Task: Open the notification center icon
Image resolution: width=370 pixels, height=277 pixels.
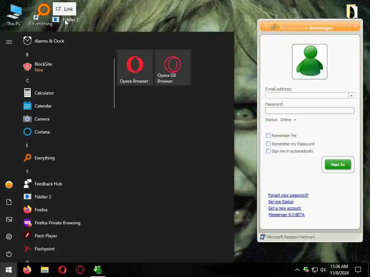Action: [358, 270]
